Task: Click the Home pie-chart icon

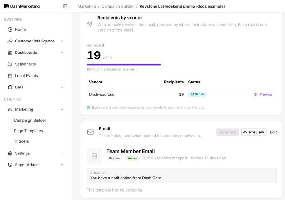Action: [x=10, y=30]
